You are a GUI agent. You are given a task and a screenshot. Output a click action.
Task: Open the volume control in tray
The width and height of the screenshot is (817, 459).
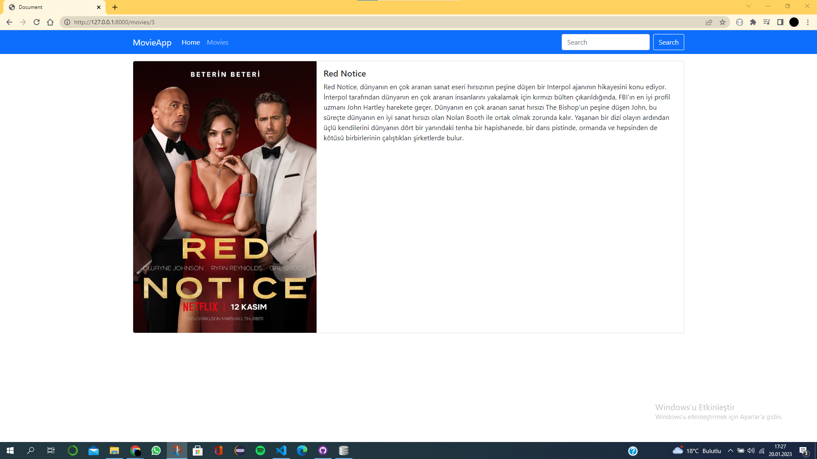(x=751, y=450)
